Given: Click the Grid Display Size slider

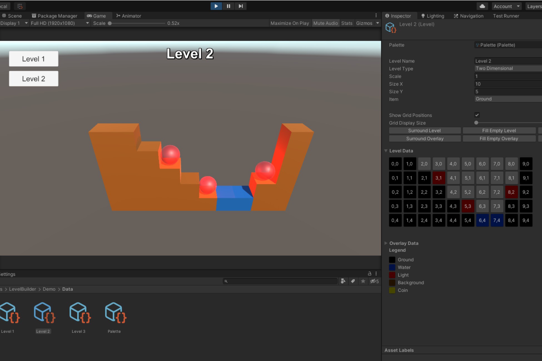Looking at the screenshot, I should coord(476,122).
